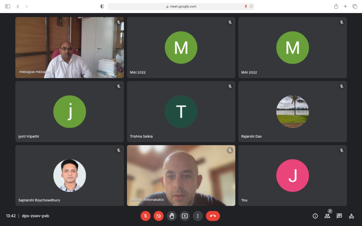Click the name label Saptarshi Roychowdhury
The height and width of the screenshot is (226, 362).
tap(39, 200)
